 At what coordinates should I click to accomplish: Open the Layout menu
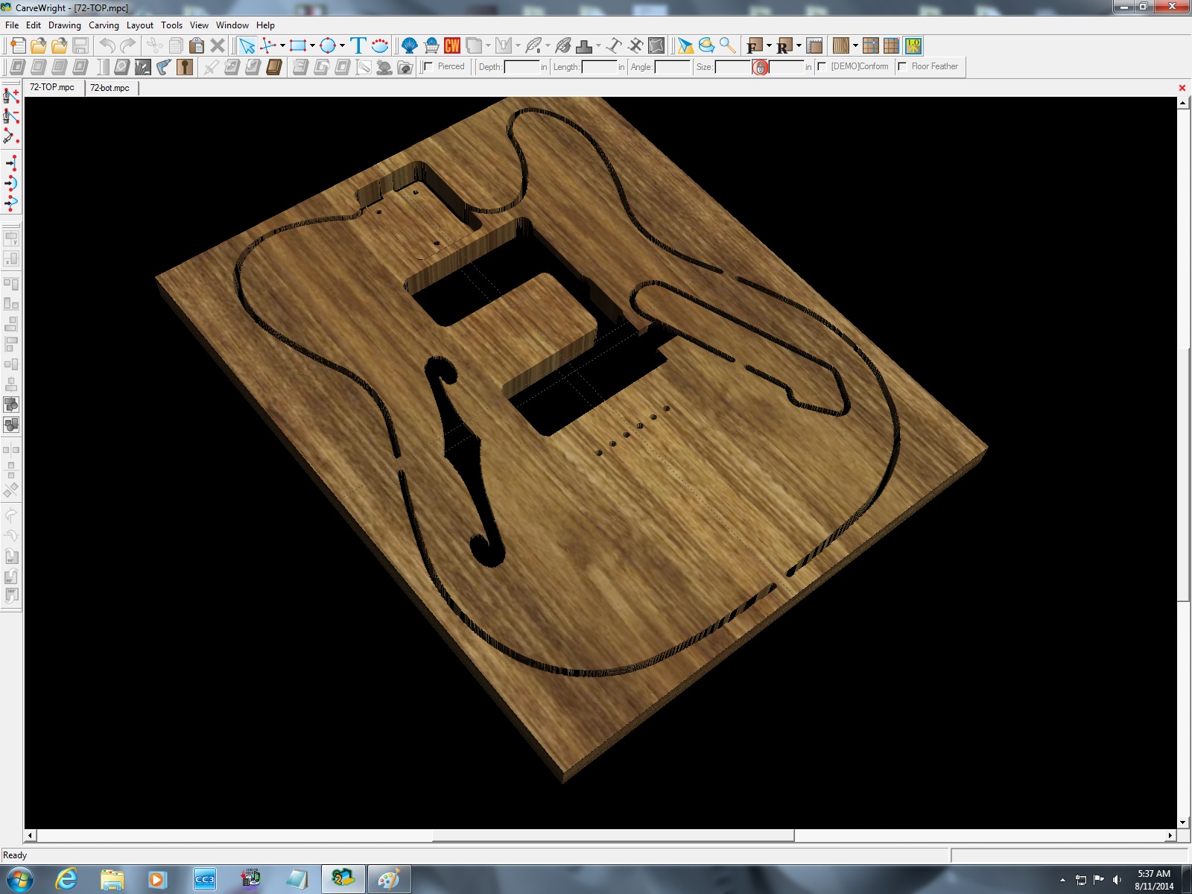[139, 25]
